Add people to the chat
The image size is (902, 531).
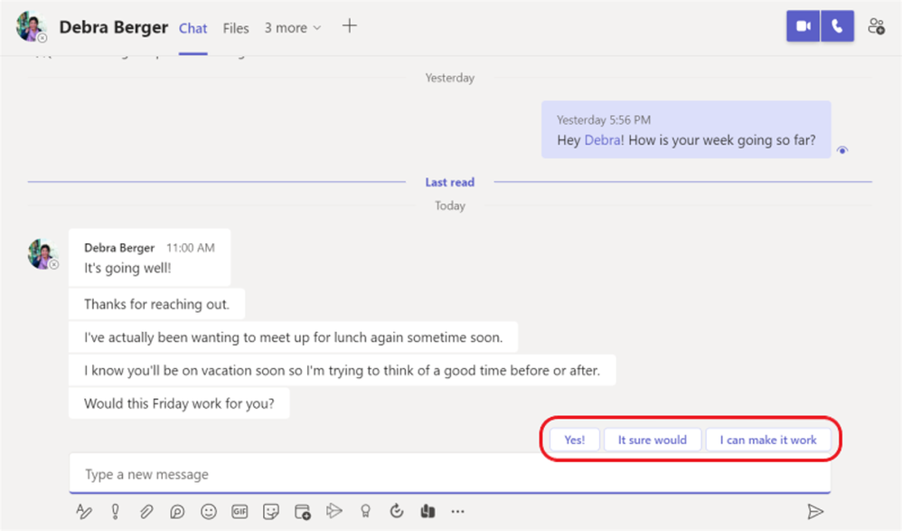click(876, 26)
